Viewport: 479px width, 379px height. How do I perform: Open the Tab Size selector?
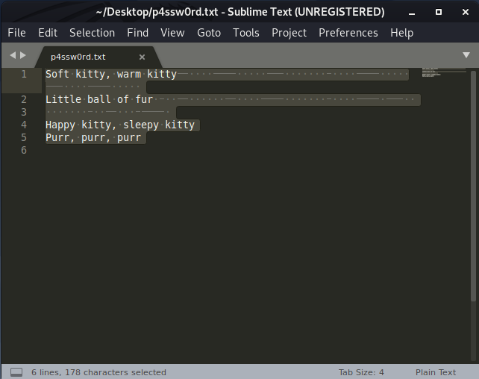coord(361,372)
